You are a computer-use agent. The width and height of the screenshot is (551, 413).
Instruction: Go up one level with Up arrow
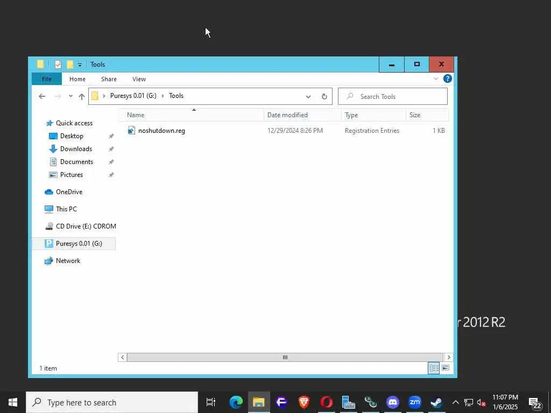pyautogui.click(x=82, y=96)
